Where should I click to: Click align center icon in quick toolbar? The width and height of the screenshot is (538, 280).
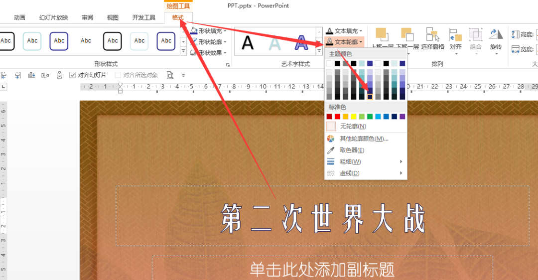click(x=59, y=75)
